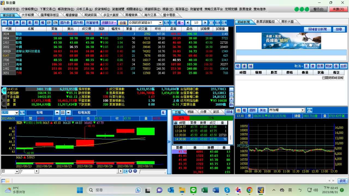Switch to the 明細 tab
Image resolution: width=349 pixels, height=196 pixels.
[190, 112]
